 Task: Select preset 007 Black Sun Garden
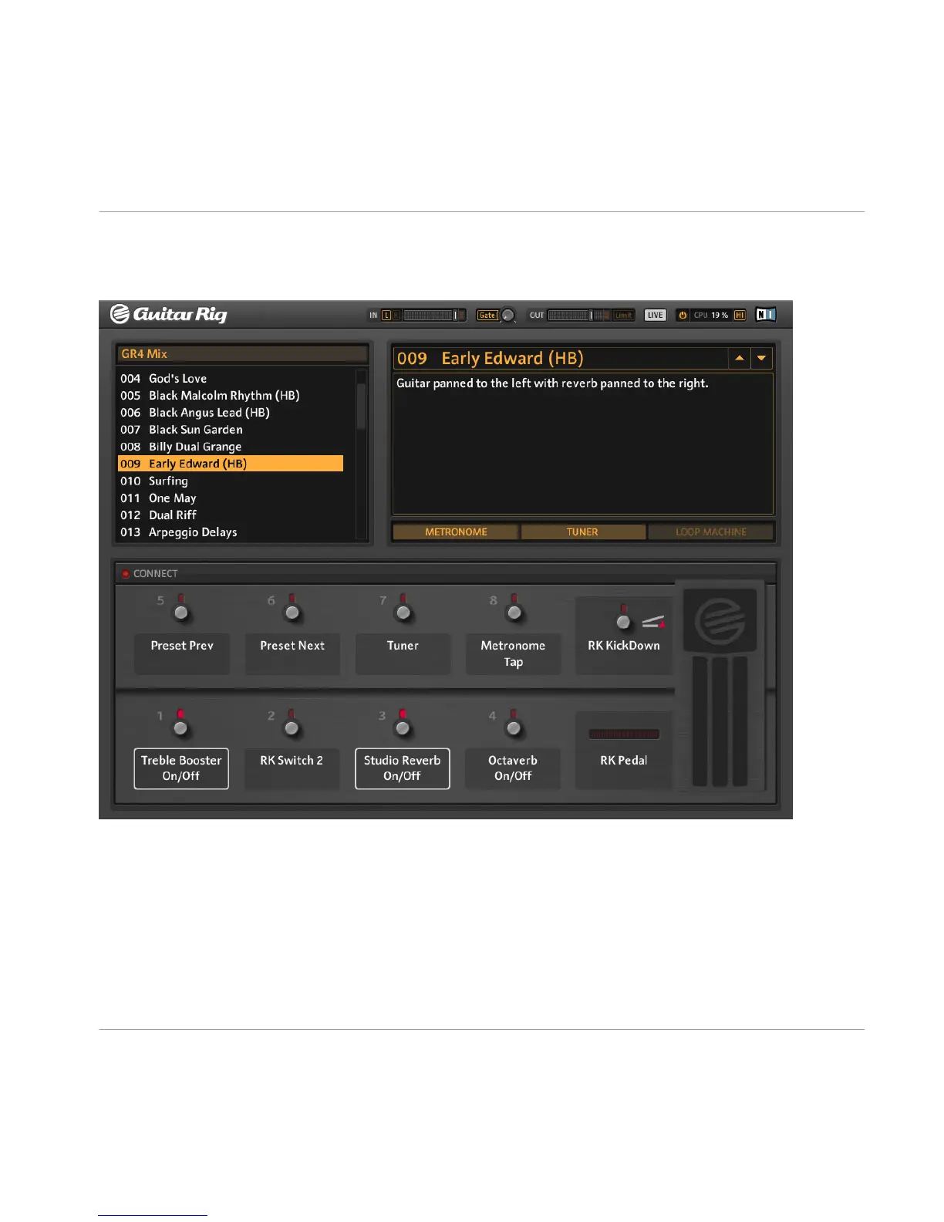pos(231,430)
